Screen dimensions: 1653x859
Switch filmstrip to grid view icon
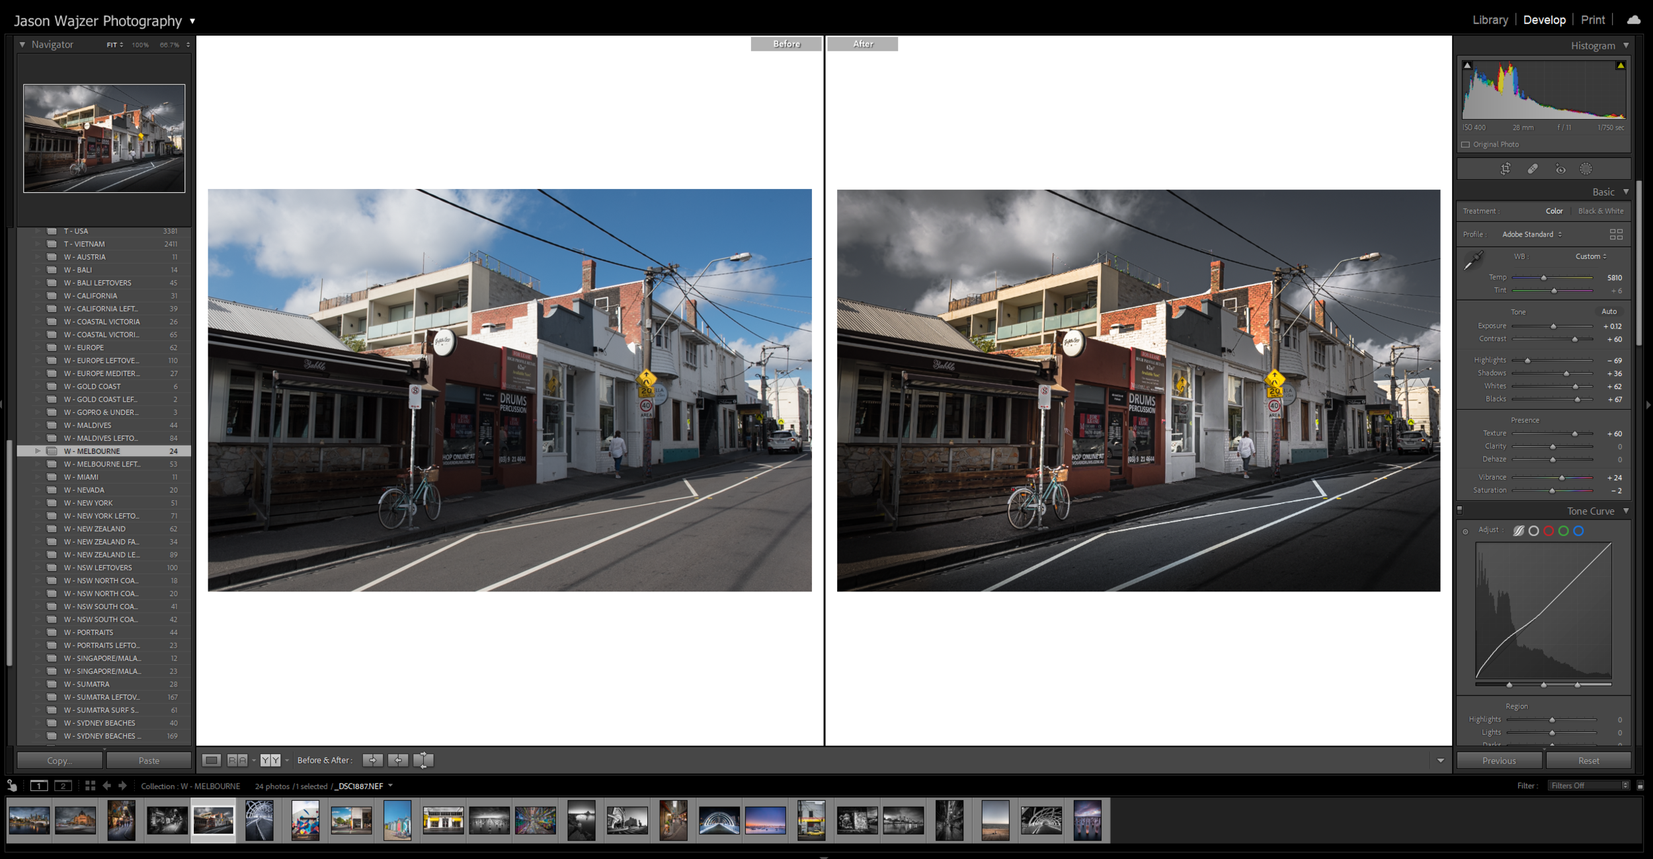[90, 786]
